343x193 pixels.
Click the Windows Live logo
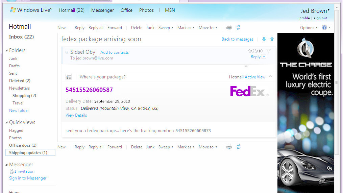[x=31, y=10]
